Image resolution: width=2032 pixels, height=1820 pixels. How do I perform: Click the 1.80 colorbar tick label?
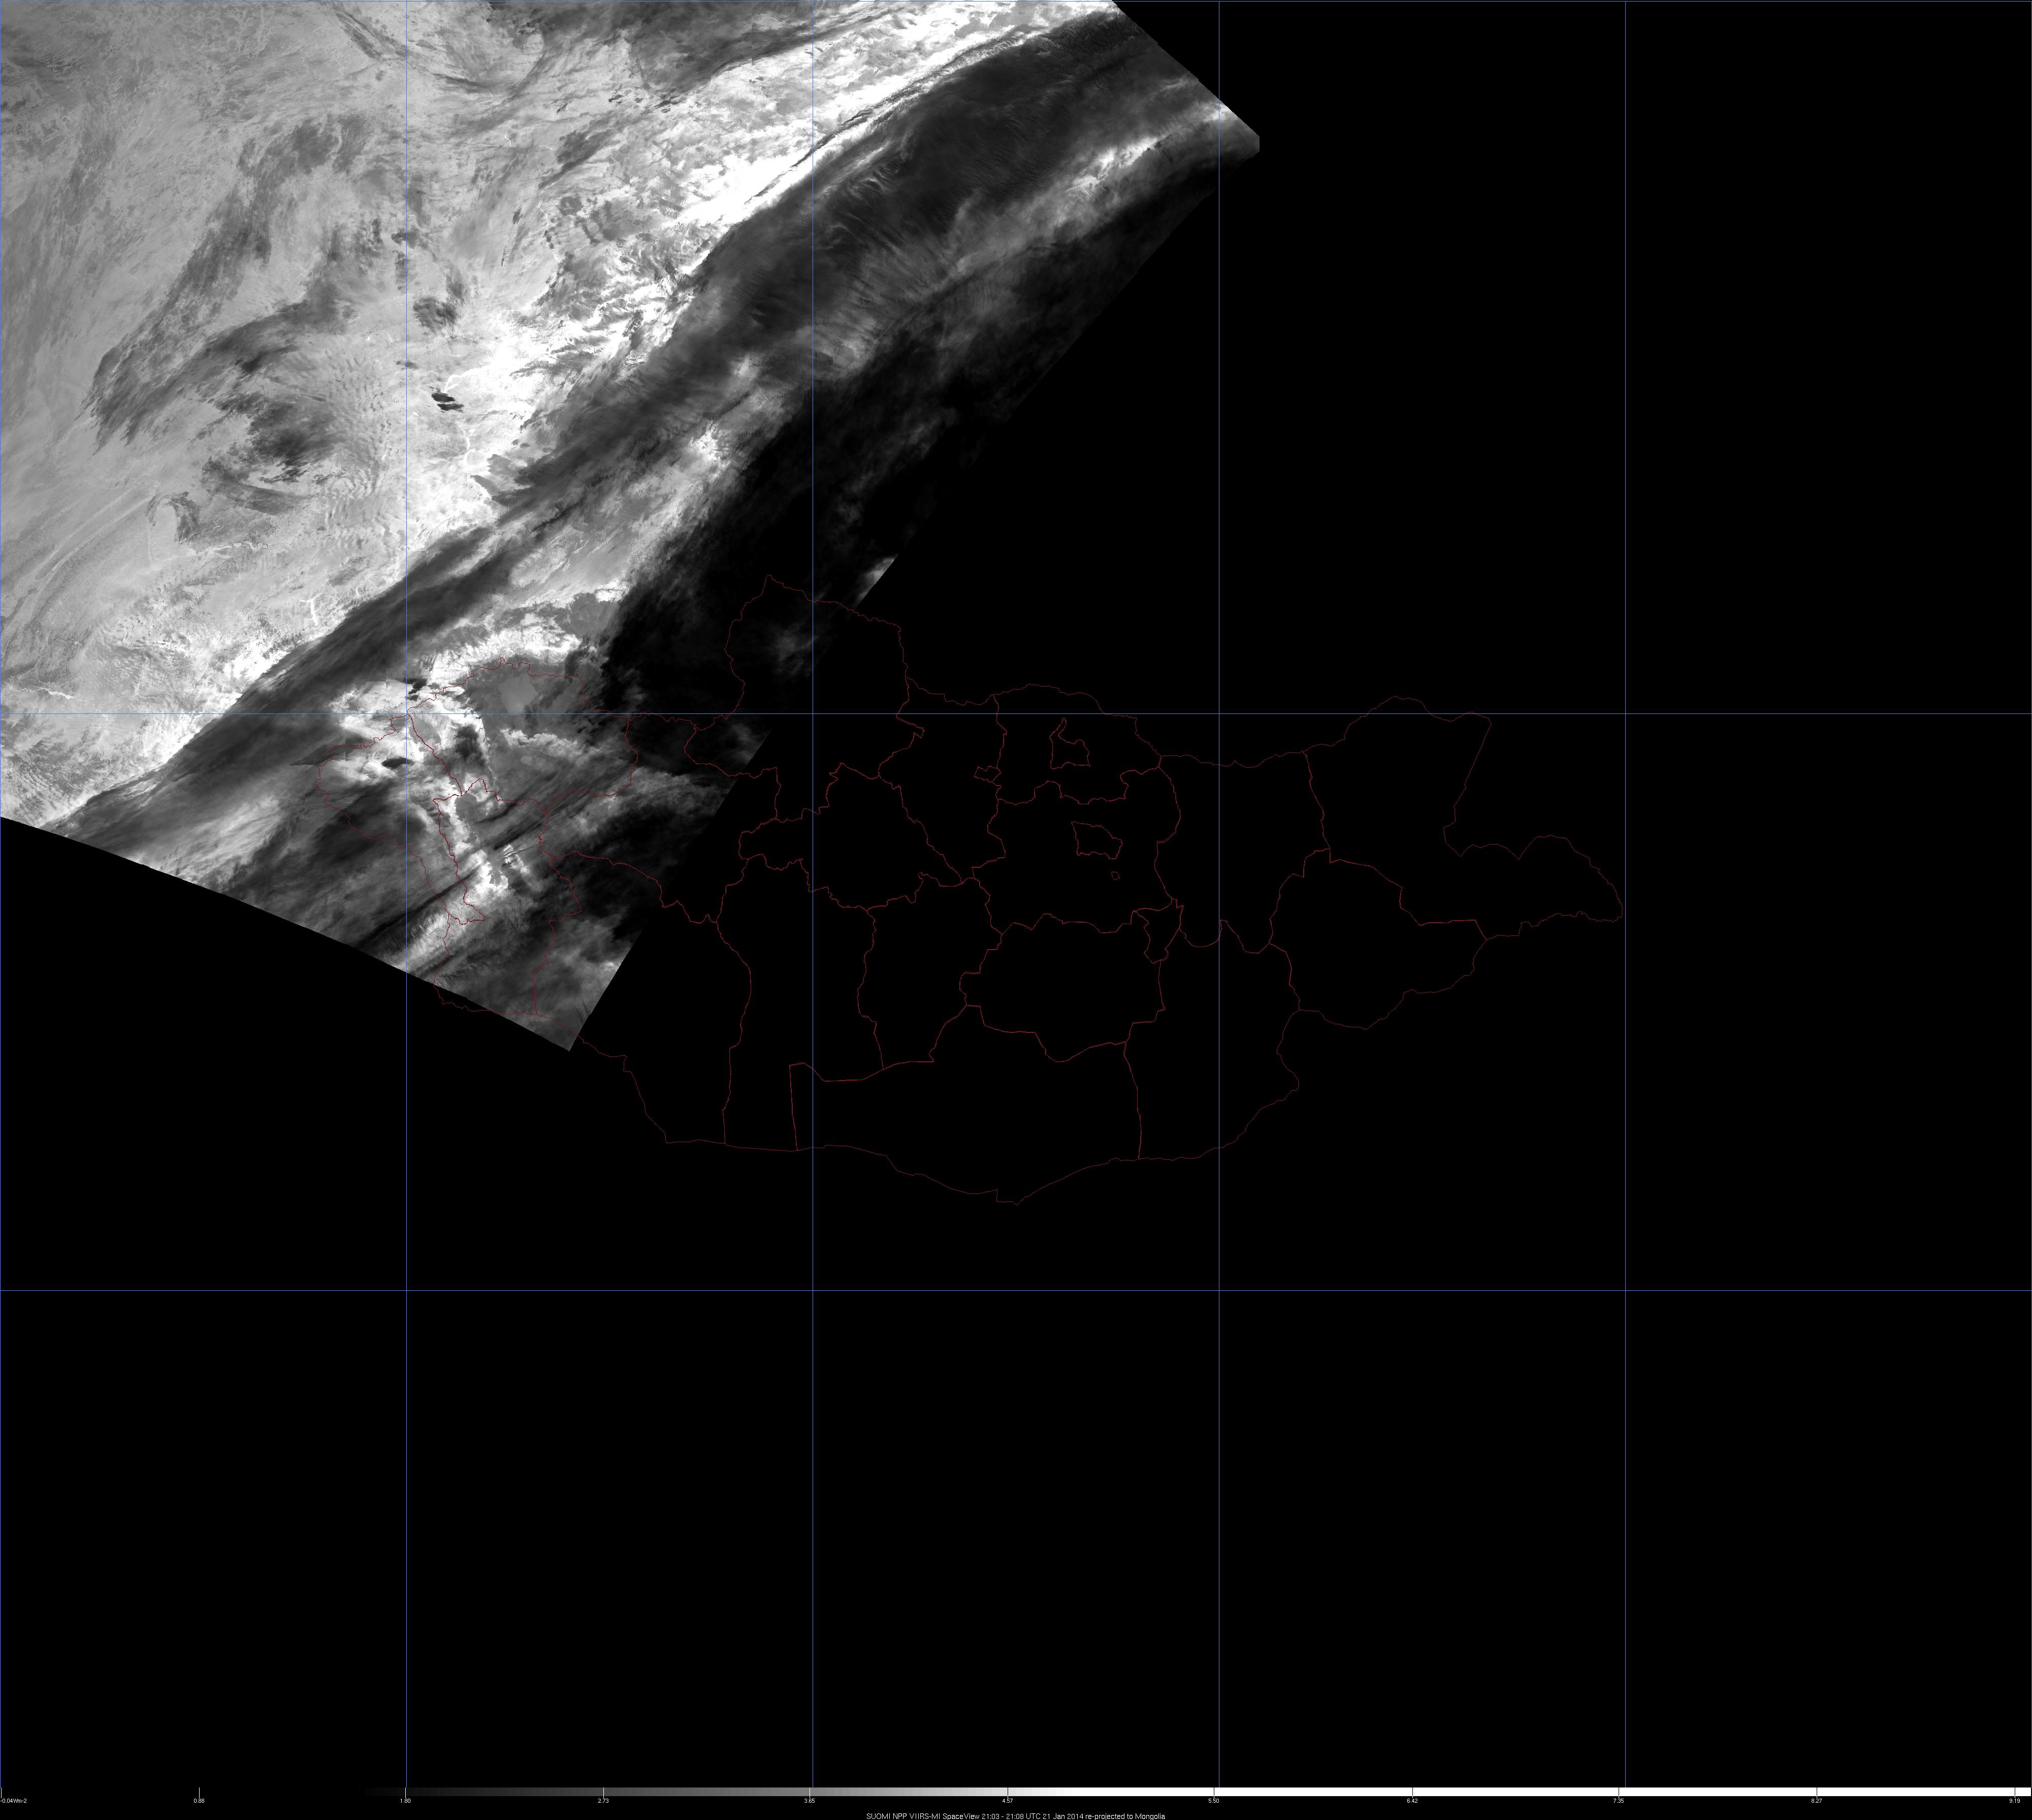click(405, 1801)
